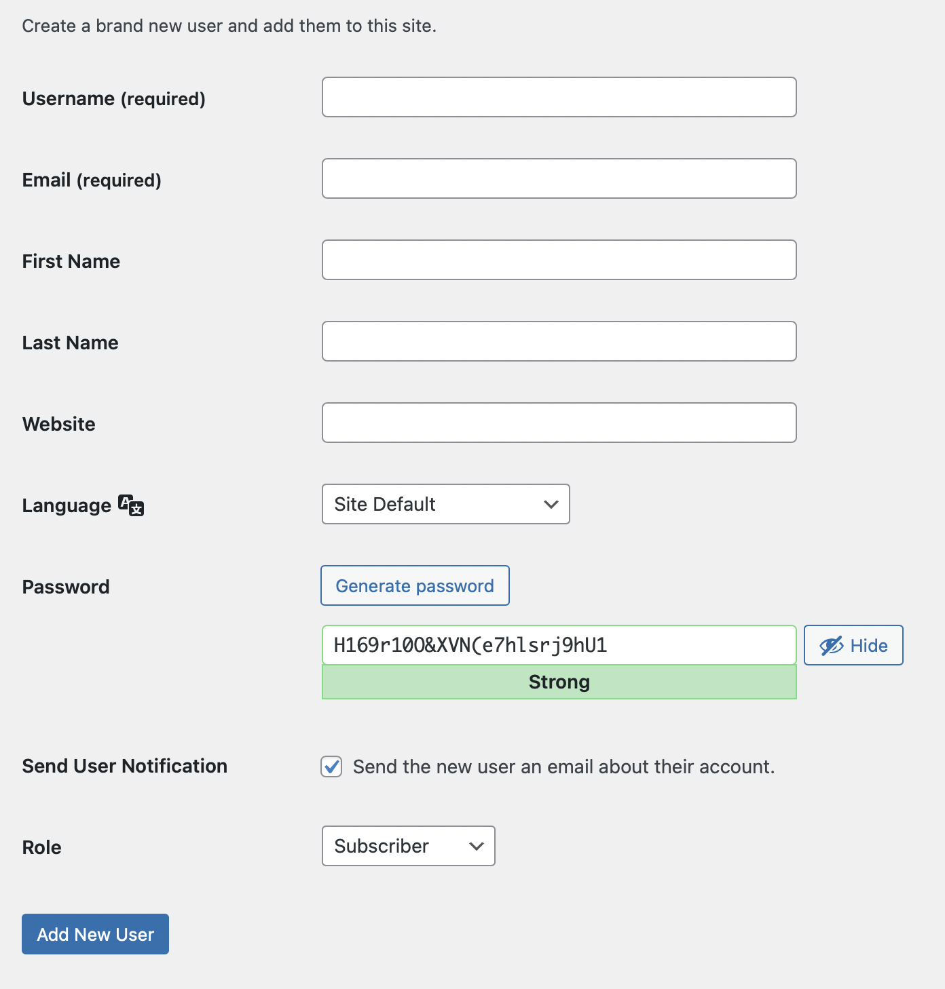Click the crossed-out eye icon in Hide button

click(x=832, y=646)
